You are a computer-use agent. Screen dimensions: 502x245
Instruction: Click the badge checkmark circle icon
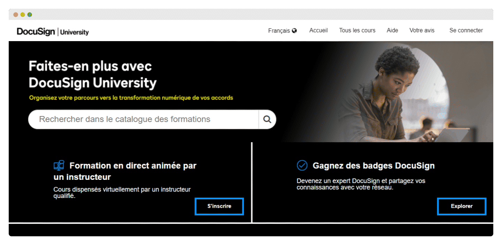tap(302, 165)
